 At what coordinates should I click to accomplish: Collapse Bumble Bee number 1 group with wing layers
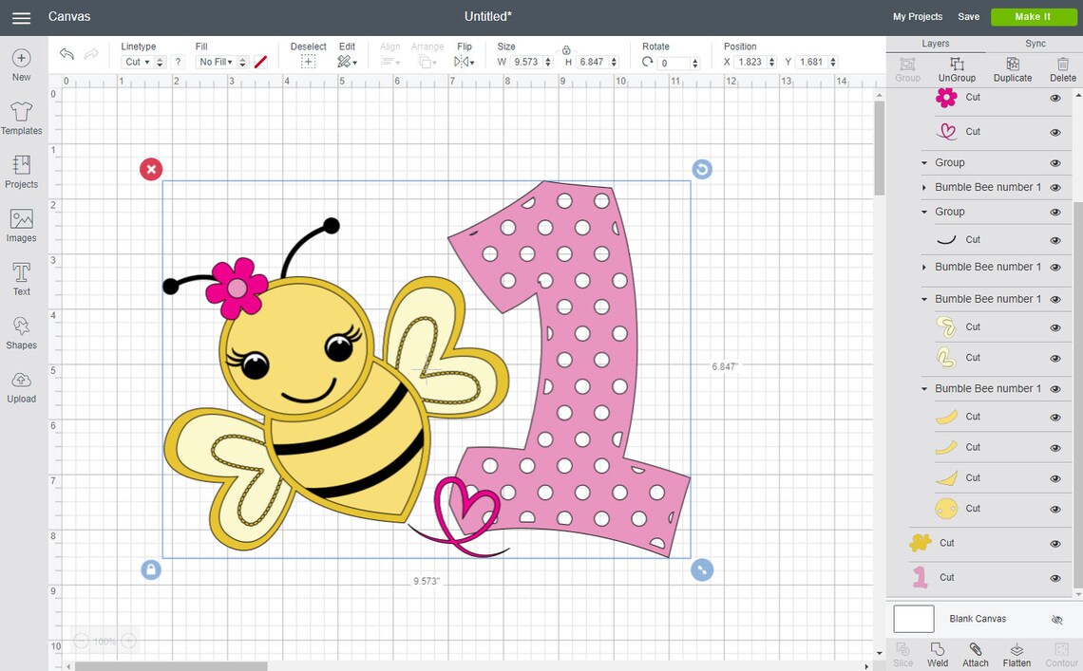click(x=924, y=299)
